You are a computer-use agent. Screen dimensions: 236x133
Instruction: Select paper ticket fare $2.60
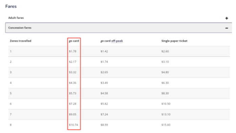[x=165, y=51]
